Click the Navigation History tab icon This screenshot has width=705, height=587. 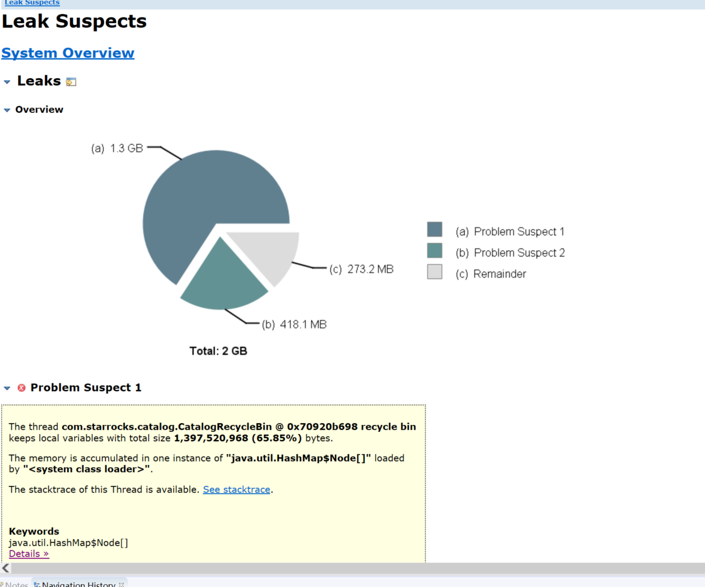tap(37, 584)
